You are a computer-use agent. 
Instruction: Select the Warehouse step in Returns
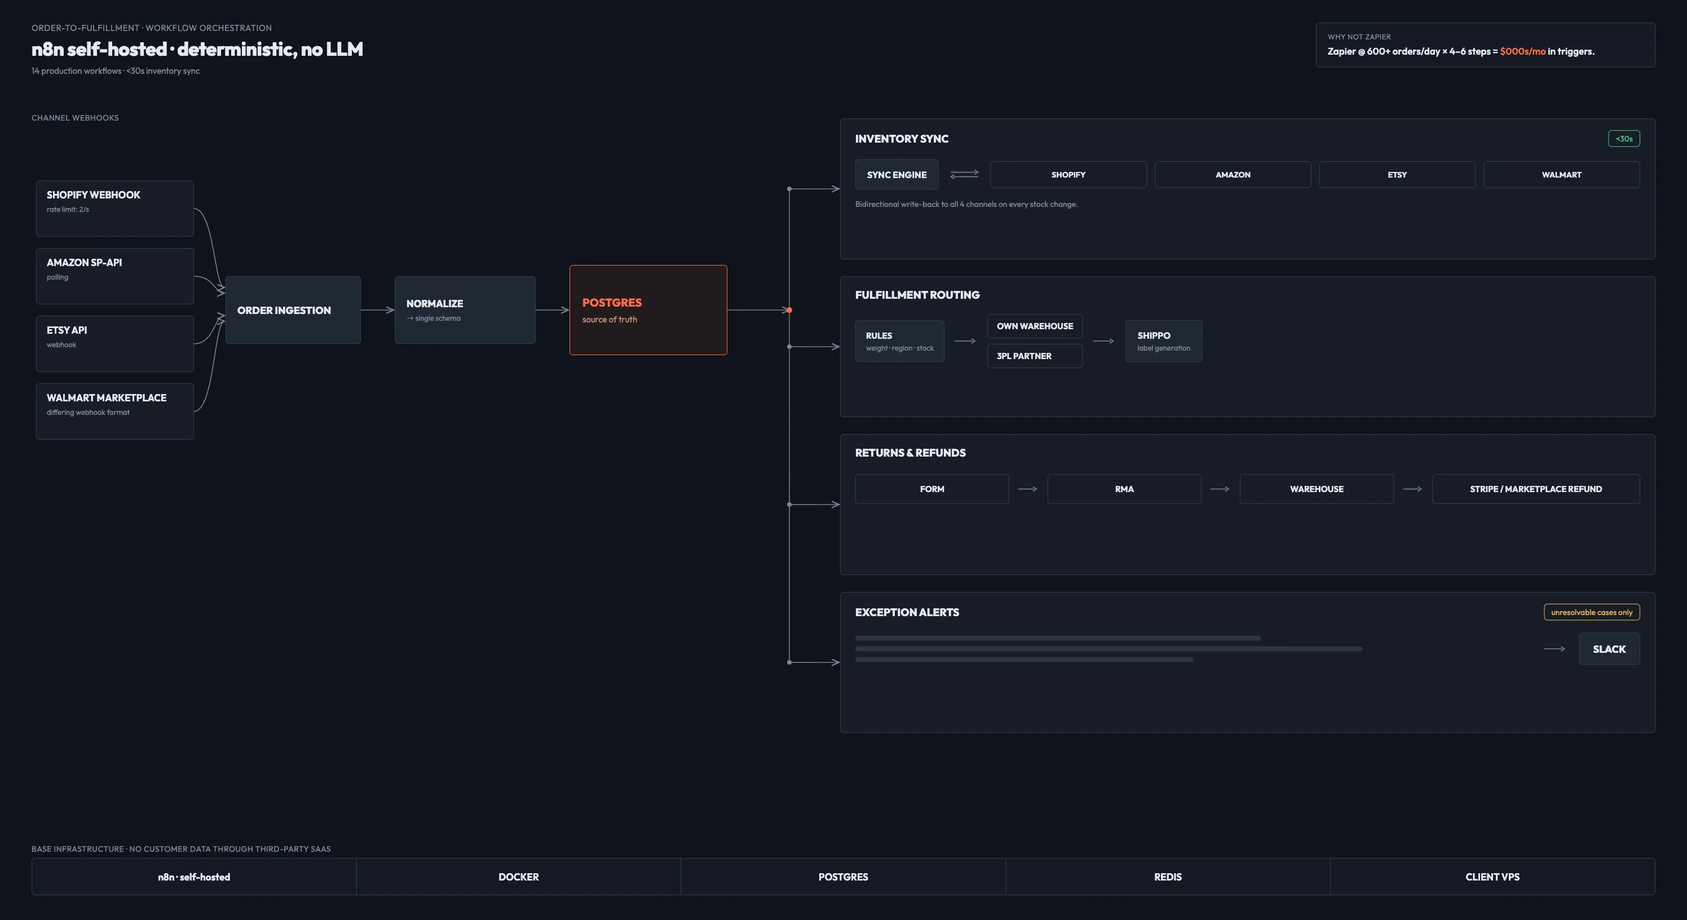click(1317, 489)
